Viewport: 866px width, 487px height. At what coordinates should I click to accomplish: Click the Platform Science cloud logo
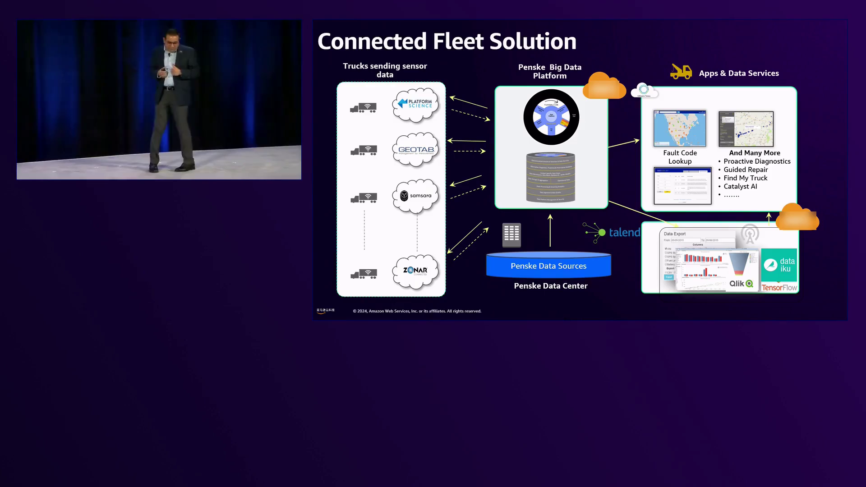[415, 105]
